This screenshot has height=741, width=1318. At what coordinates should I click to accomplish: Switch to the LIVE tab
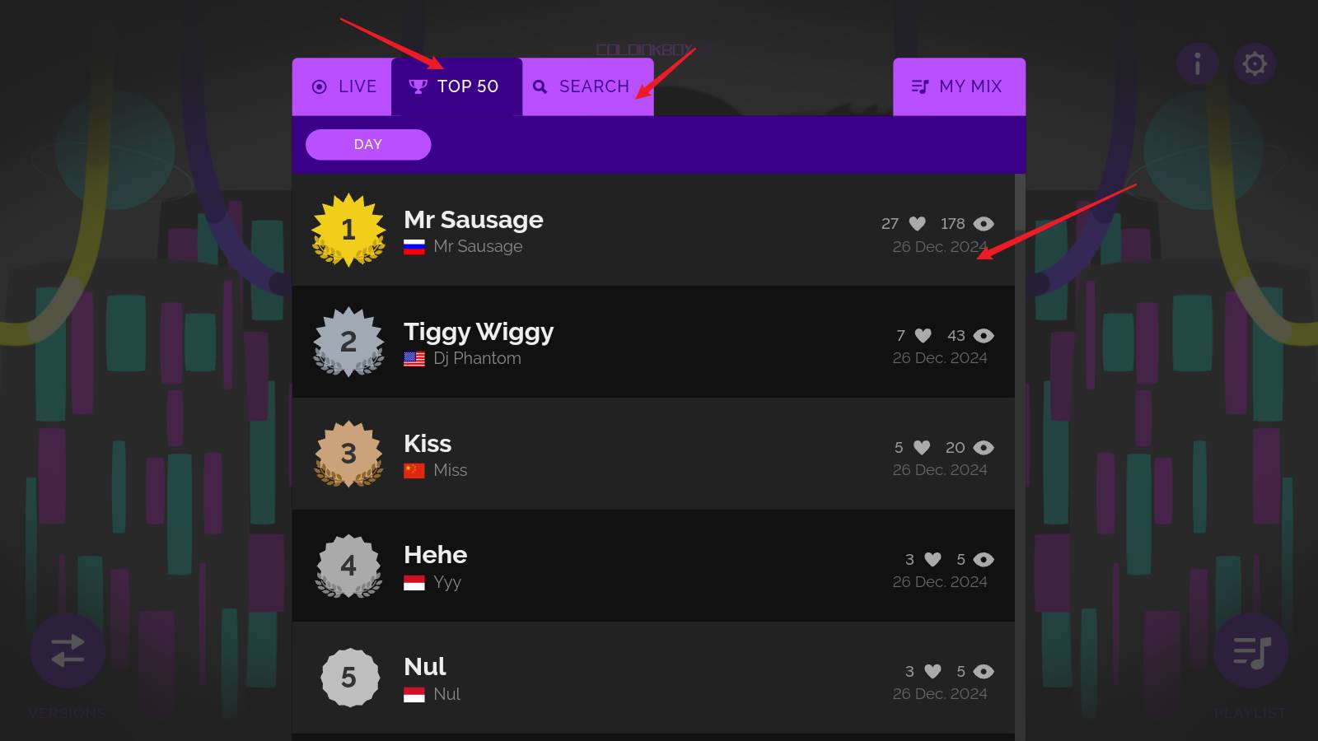point(344,86)
